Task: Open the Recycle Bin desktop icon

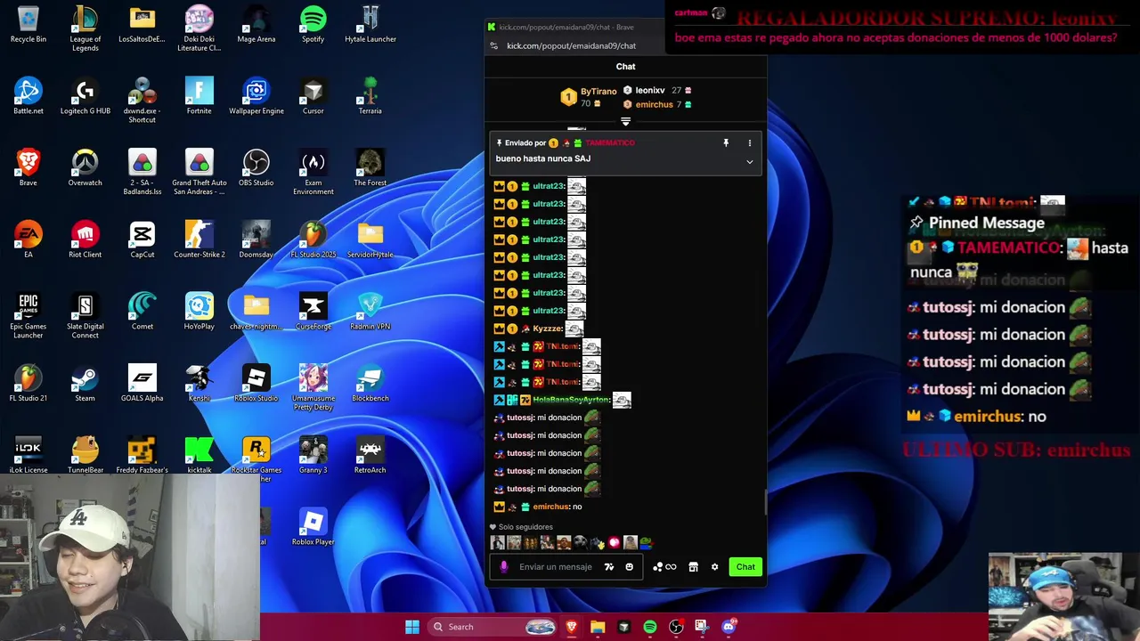Action: coord(28,25)
